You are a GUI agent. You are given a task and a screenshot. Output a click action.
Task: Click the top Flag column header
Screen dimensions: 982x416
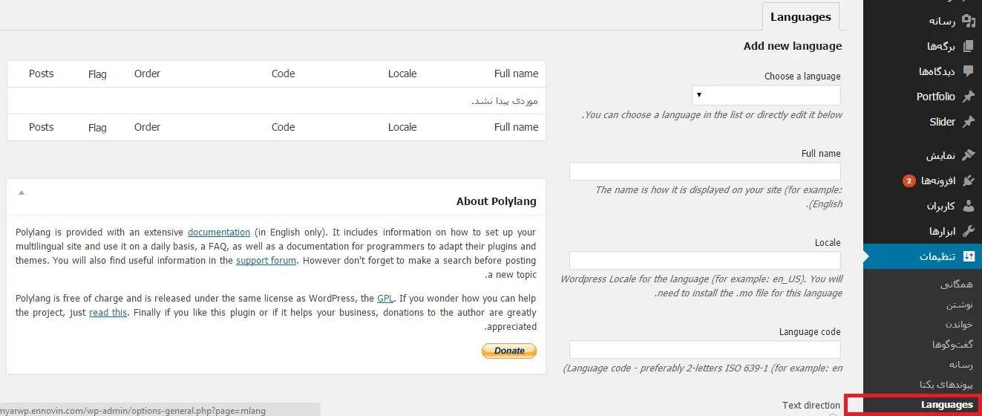(x=97, y=74)
